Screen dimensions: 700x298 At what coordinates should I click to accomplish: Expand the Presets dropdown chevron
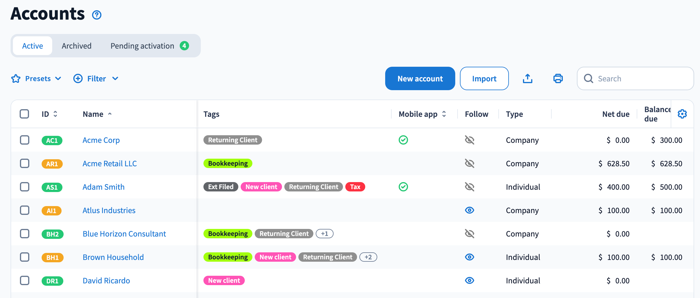(58, 78)
